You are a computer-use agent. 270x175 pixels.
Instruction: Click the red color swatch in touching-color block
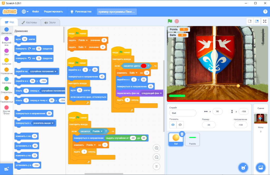(143, 66)
